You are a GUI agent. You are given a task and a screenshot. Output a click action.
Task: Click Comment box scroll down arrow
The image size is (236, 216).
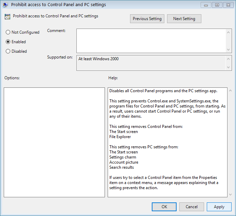pos(229,50)
